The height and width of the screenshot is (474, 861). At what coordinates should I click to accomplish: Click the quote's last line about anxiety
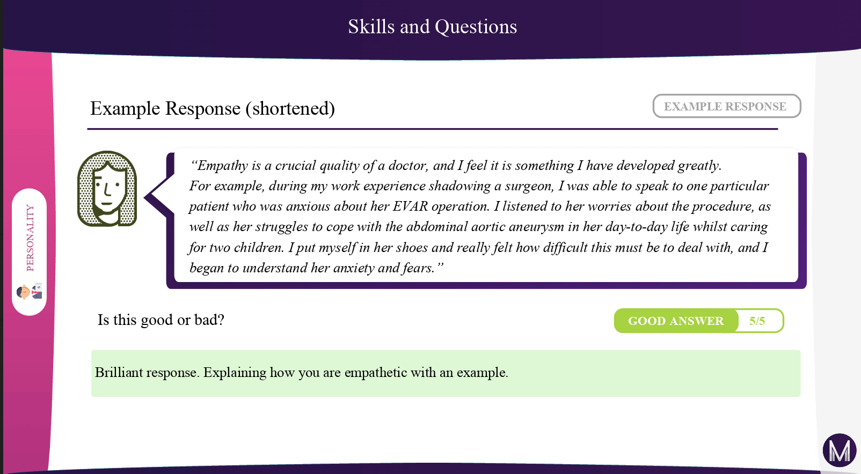point(317,268)
